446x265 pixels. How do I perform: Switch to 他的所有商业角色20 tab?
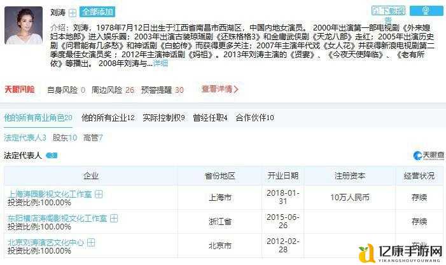(x=38, y=118)
